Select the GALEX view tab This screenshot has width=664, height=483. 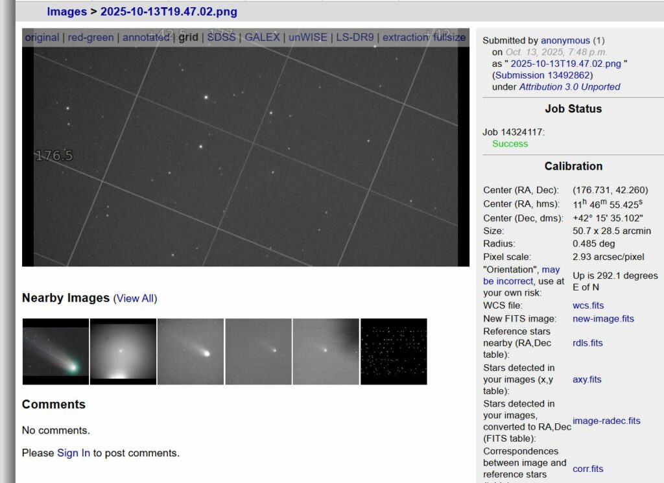pos(262,38)
